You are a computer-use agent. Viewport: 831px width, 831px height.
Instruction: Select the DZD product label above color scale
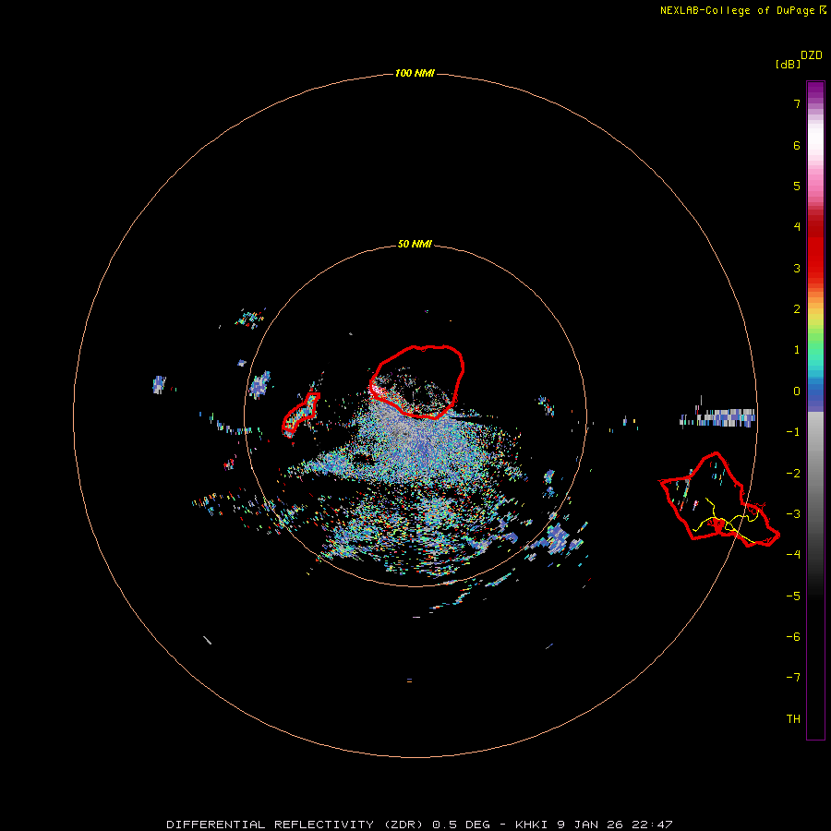point(812,55)
